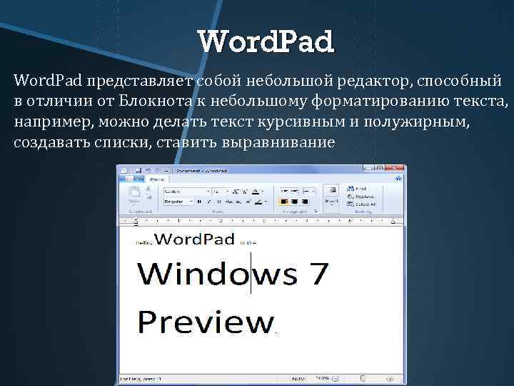Open the Customize Quick Access Toolbar arrow
514x386 pixels.
[166, 171]
